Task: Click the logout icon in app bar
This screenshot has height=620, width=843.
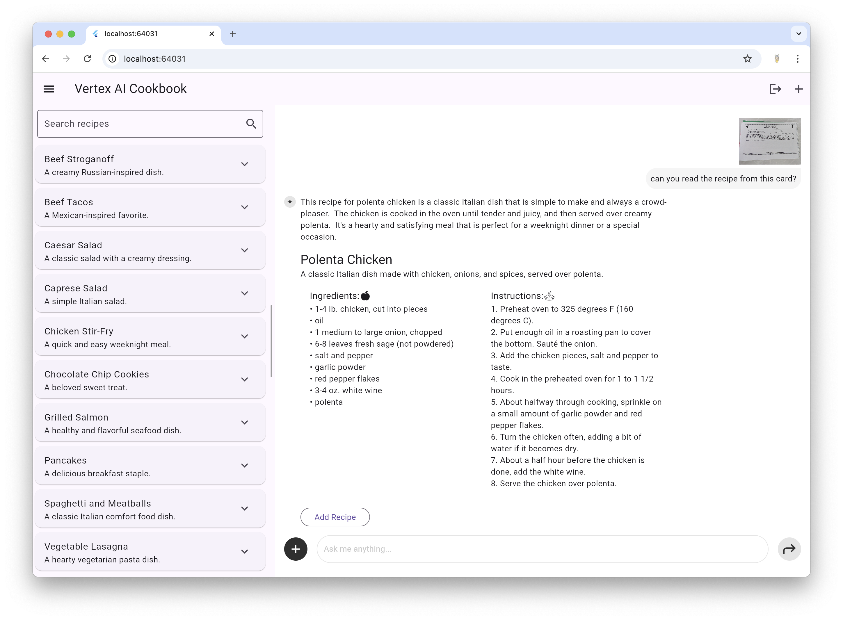Action: 775,89
